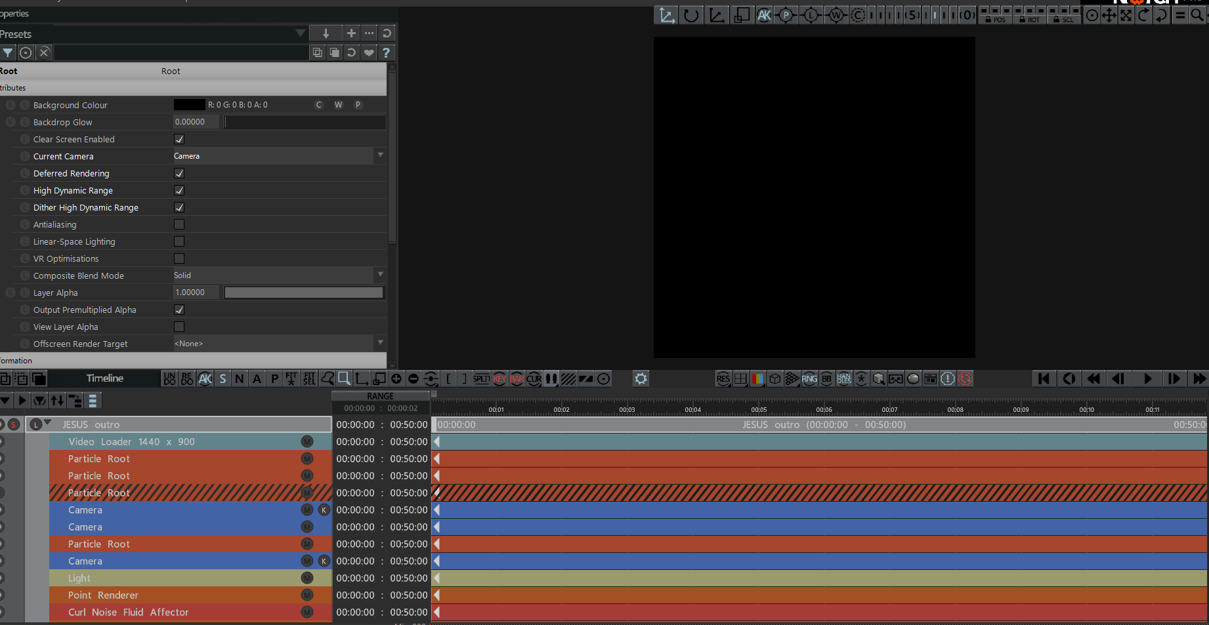Click the FIT SEL icon in timeline toolbar
The image size is (1209, 625).
point(309,378)
